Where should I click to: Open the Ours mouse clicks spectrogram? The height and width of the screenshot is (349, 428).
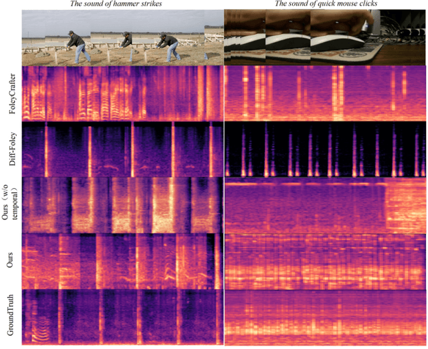tap(324, 260)
